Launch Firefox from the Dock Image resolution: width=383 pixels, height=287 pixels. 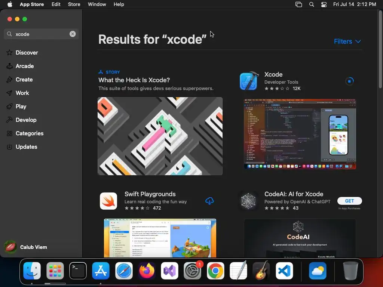coord(147,271)
